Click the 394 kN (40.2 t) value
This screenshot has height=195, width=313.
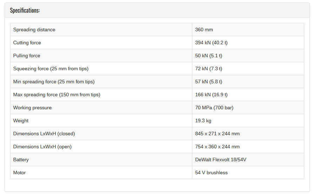(211, 43)
